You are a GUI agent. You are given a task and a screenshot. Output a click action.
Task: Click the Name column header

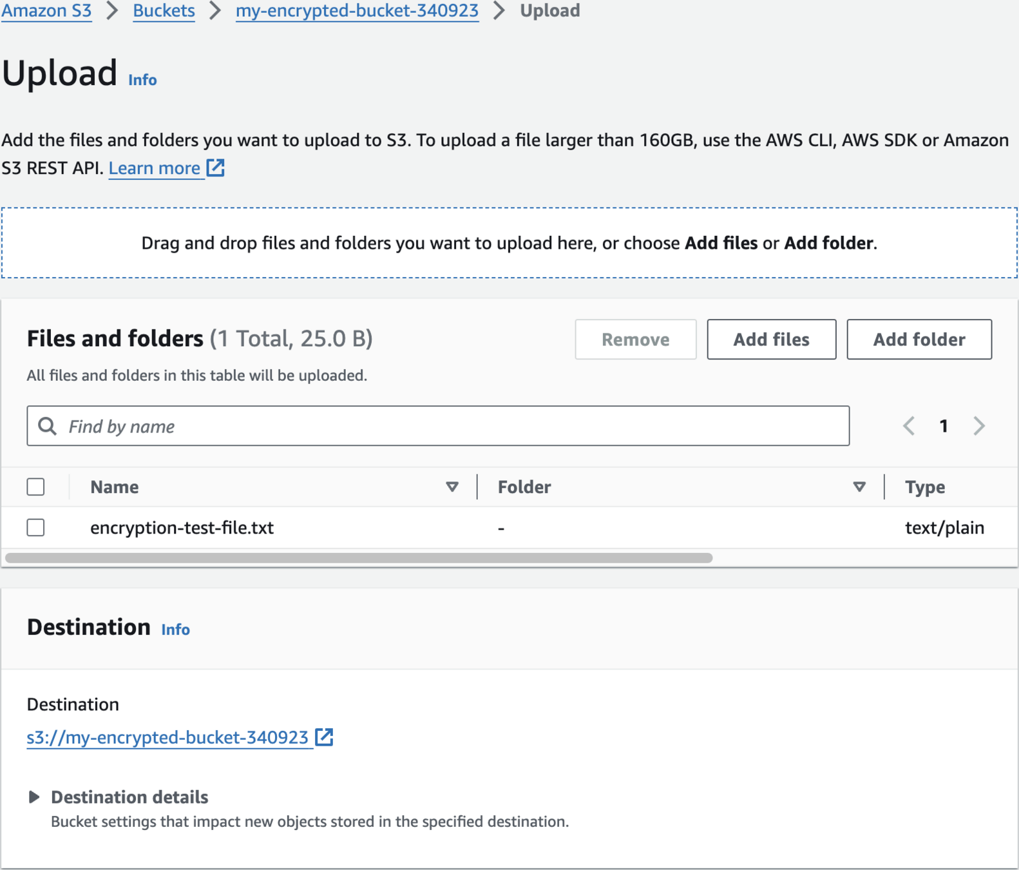click(115, 487)
